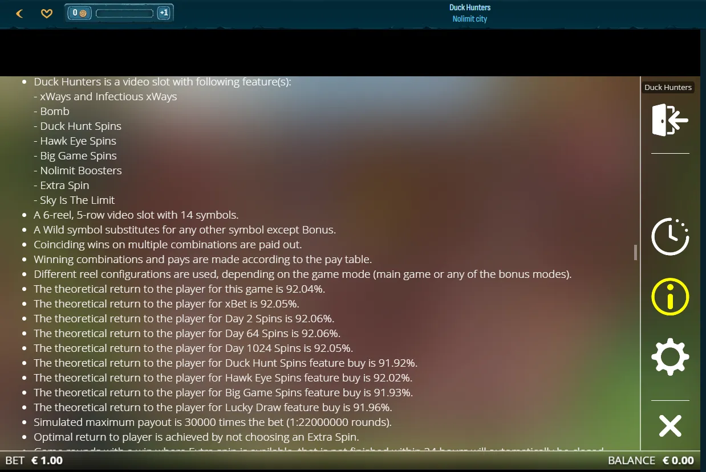
Task: Click the '- Big Game Spins' feature line
Action: 75,156
